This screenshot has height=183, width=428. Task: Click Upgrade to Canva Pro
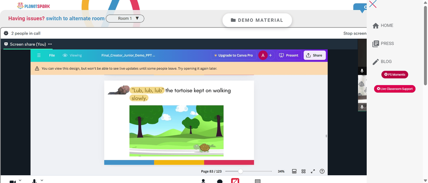click(234, 55)
